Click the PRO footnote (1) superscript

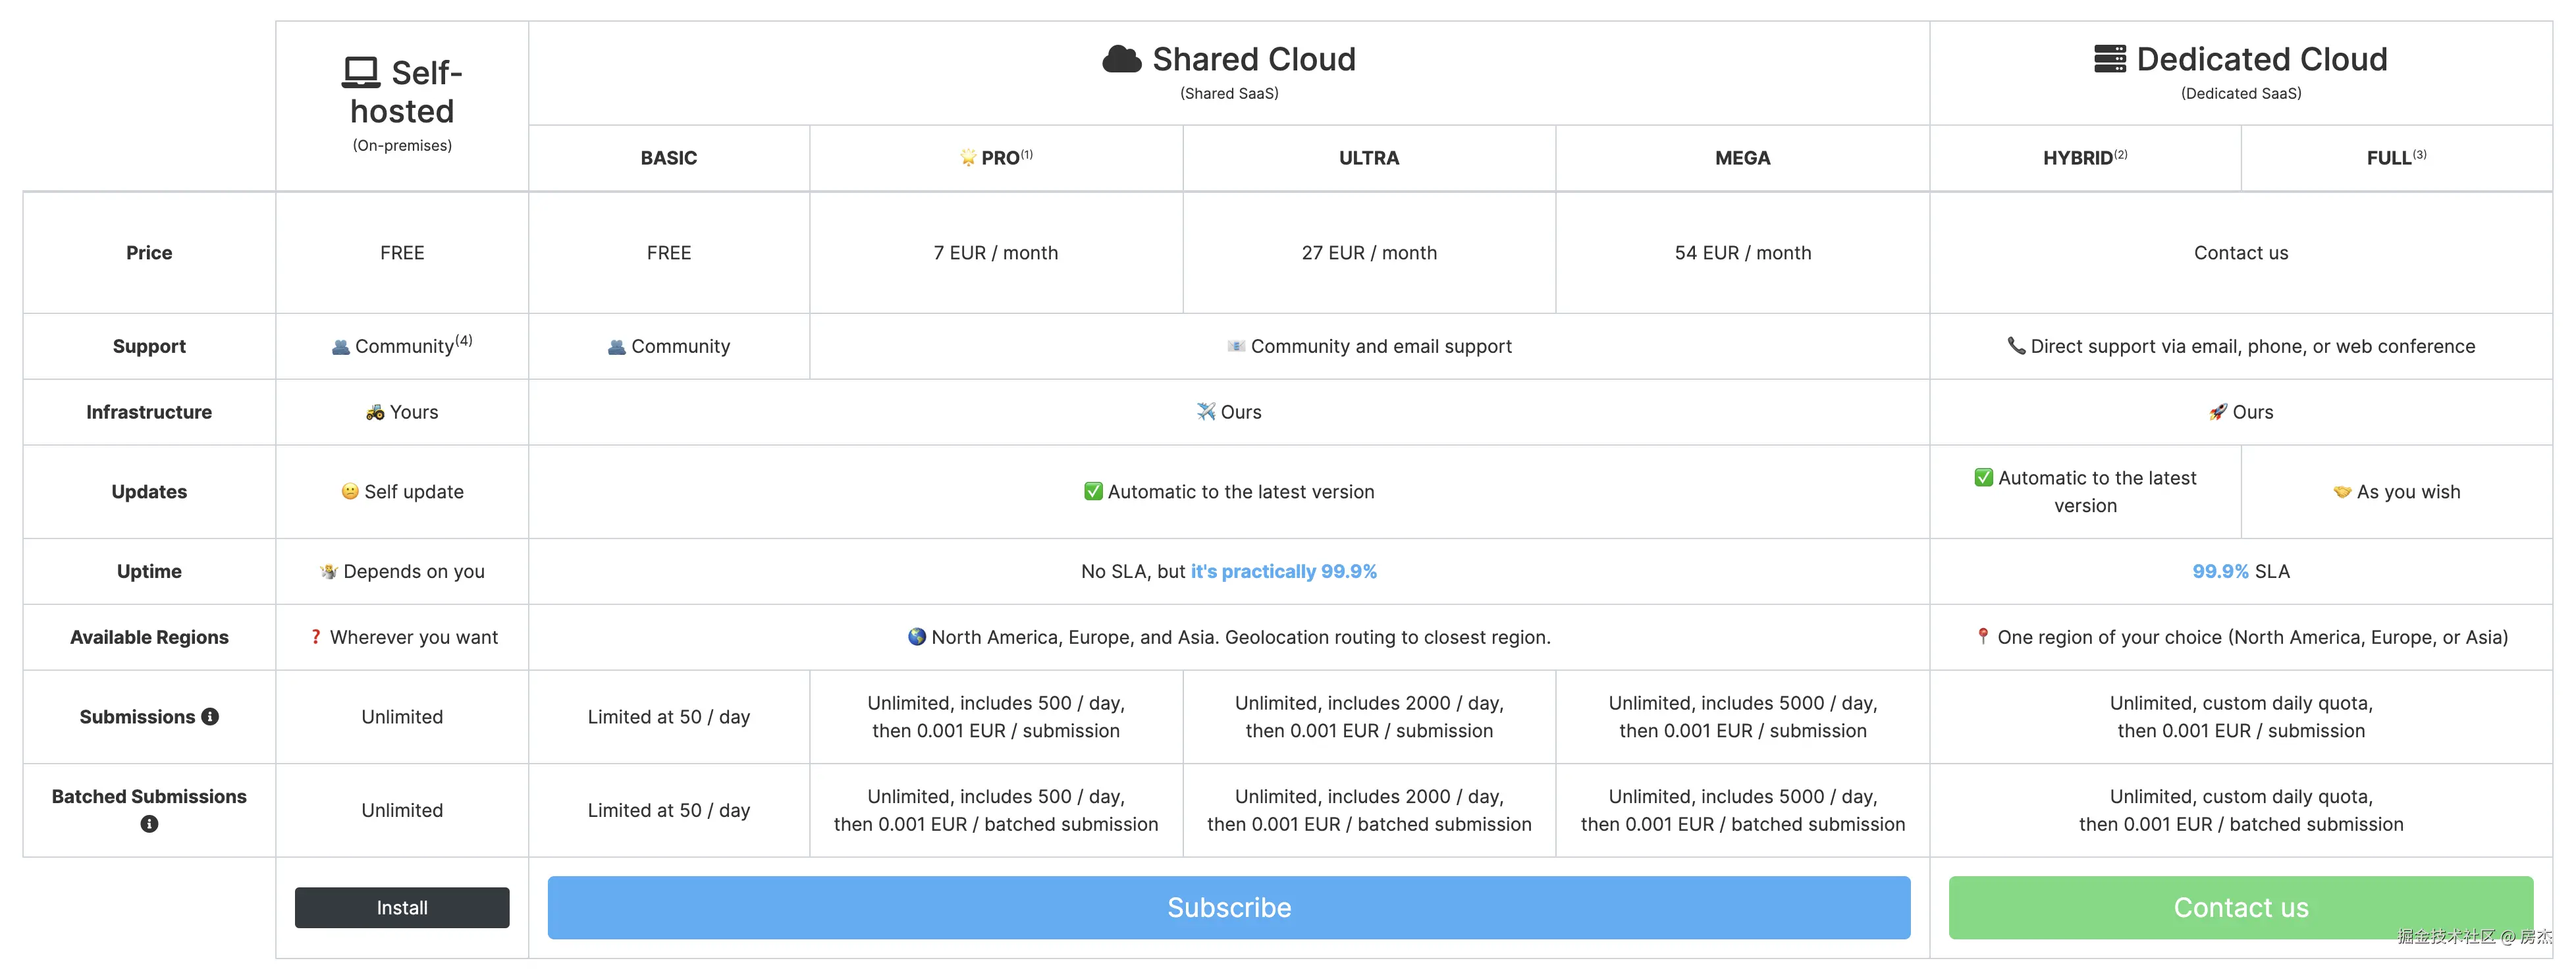tap(1027, 154)
